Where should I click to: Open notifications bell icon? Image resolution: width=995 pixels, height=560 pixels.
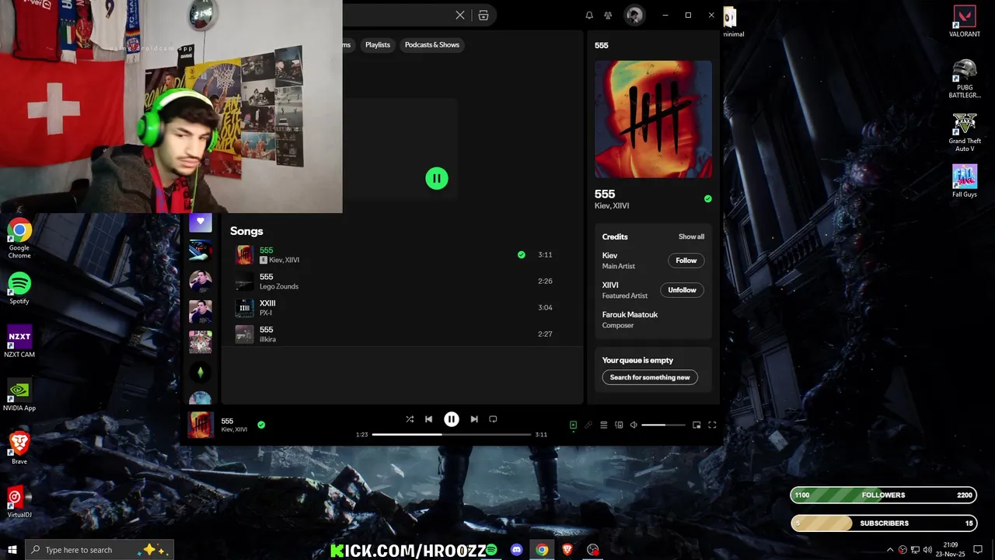tap(589, 15)
